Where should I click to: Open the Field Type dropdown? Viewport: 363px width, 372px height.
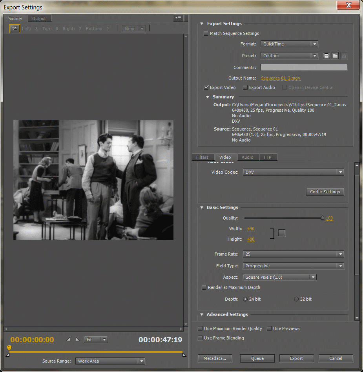[x=294, y=266]
